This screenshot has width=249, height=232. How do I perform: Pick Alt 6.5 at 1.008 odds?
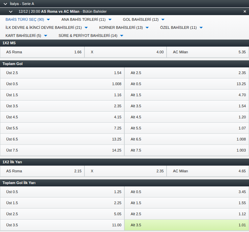(x=187, y=139)
